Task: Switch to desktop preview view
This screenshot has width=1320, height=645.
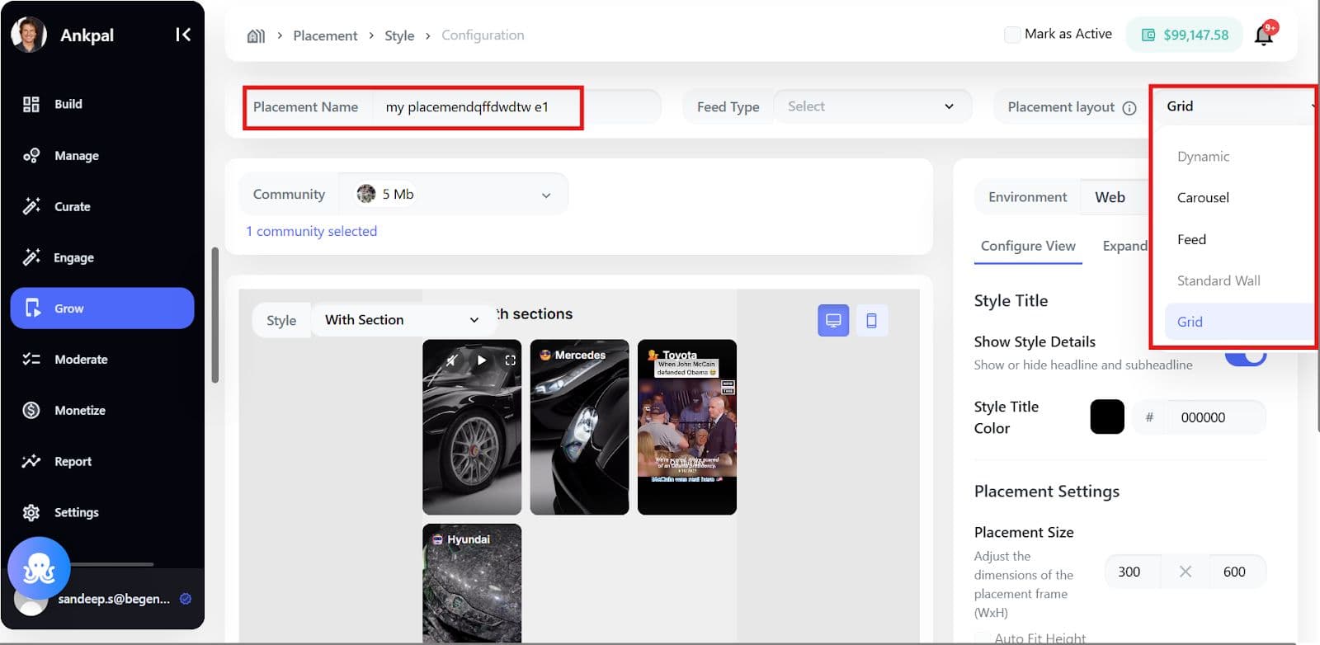Action: pos(832,320)
